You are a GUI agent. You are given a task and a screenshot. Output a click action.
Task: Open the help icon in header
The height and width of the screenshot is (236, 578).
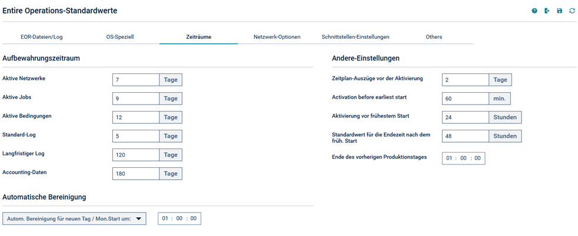tap(534, 11)
